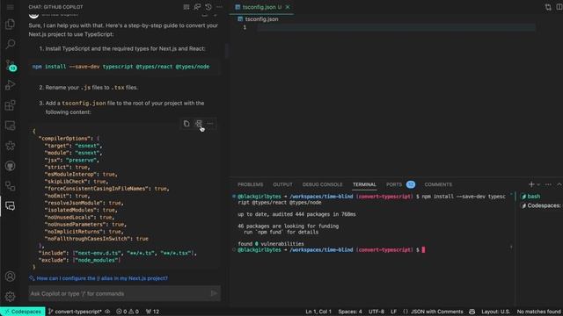Select the Terminal tab

tap(364, 184)
